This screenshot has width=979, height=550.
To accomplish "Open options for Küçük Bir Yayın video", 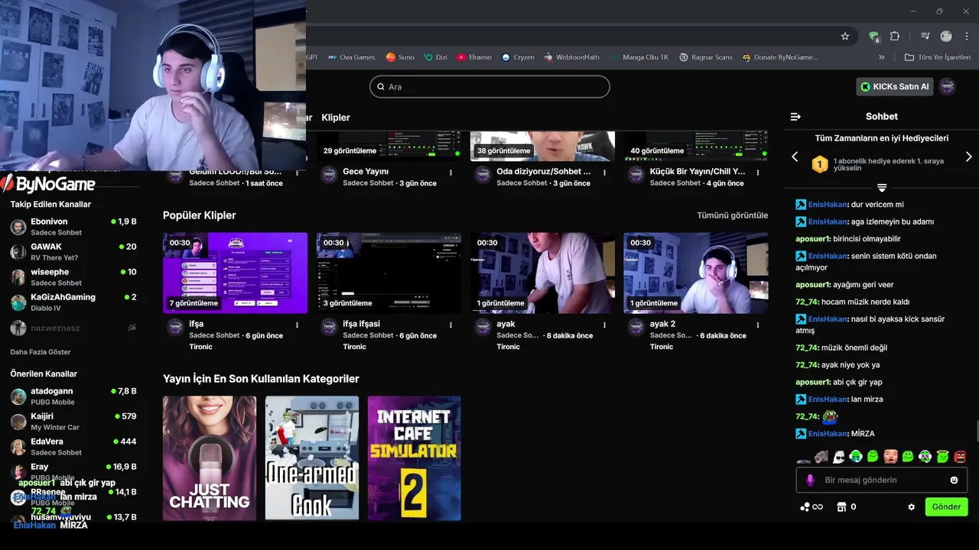I will (758, 173).
